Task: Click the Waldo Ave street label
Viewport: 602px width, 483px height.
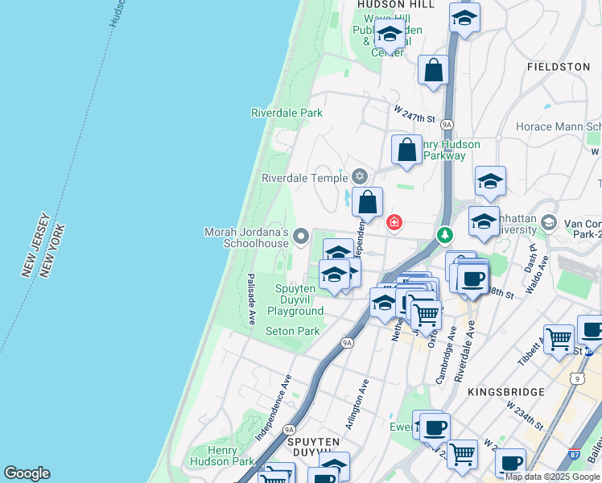Action: point(537,275)
